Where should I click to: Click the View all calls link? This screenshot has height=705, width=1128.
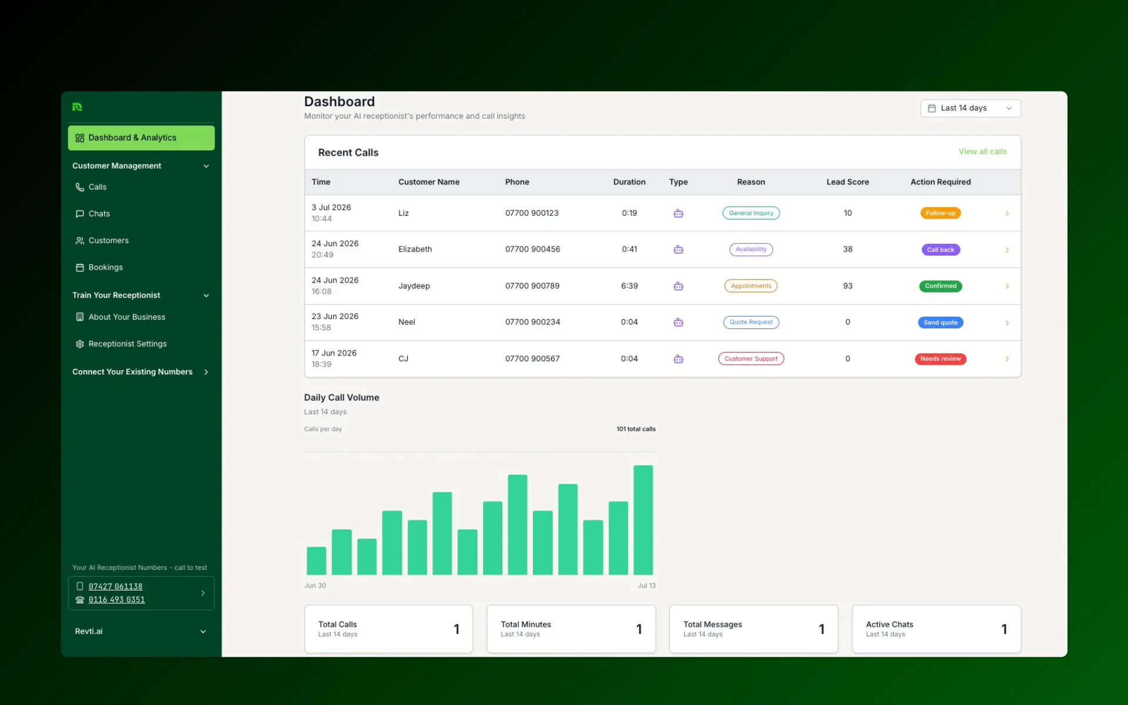point(982,152)
